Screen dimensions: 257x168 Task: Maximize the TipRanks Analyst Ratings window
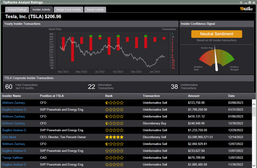pyautogui.click(x=250, y=2)
